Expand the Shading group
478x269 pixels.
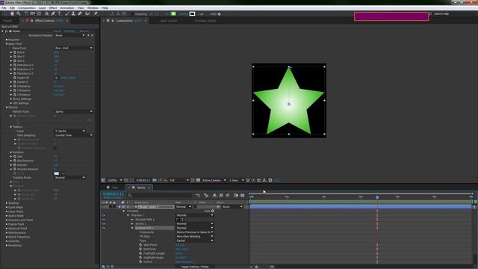(x=7, y=203)
